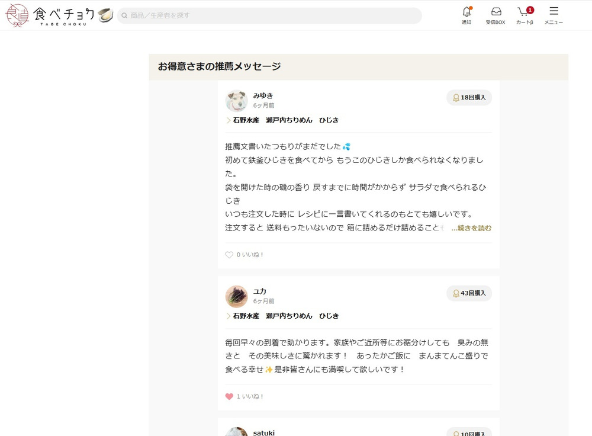Open the inbox BOX icon

click(496, 12)
